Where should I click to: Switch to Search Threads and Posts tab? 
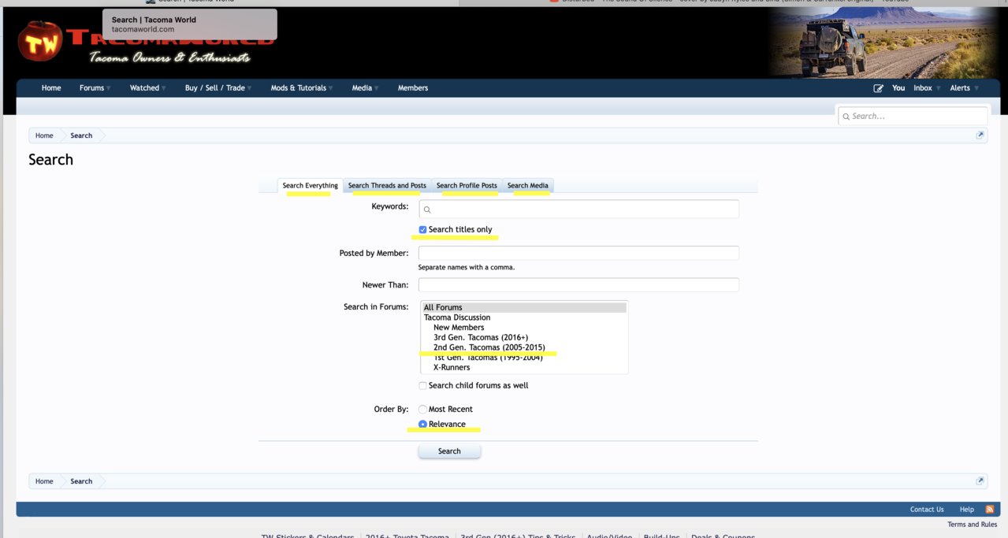tap(387, 186)
